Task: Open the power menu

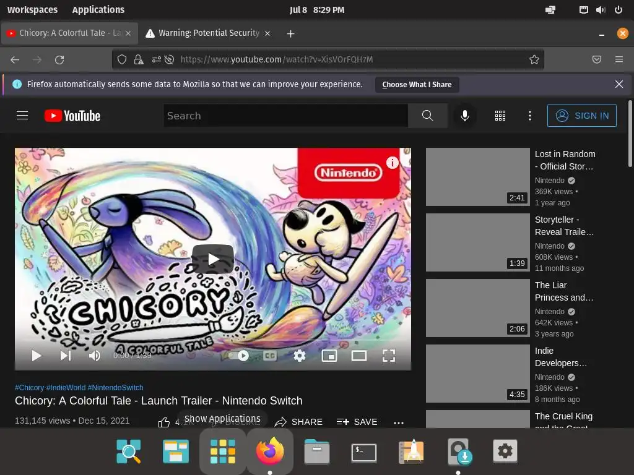Action: pyautogui.click(x=619, y=10)
